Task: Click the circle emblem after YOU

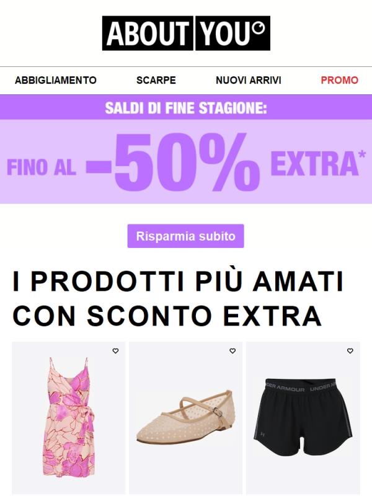Action: 260,27
